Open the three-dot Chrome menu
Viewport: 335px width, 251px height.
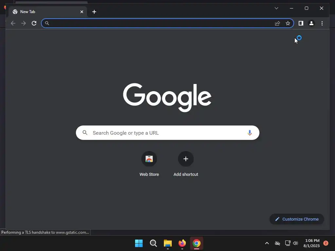(x=322, y=23)
